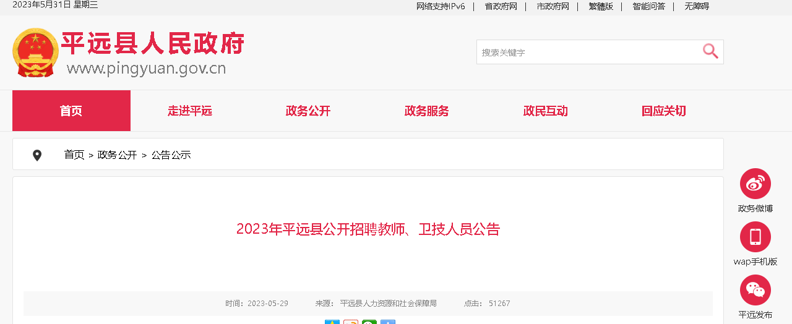Open the 省政府网 link
This screenshot has height=324, width=792.
tap(501, 6)
